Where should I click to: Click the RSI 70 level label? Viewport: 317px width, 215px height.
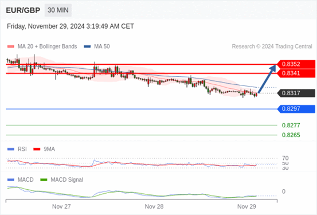pyautogui.click(x=285, y=158)
